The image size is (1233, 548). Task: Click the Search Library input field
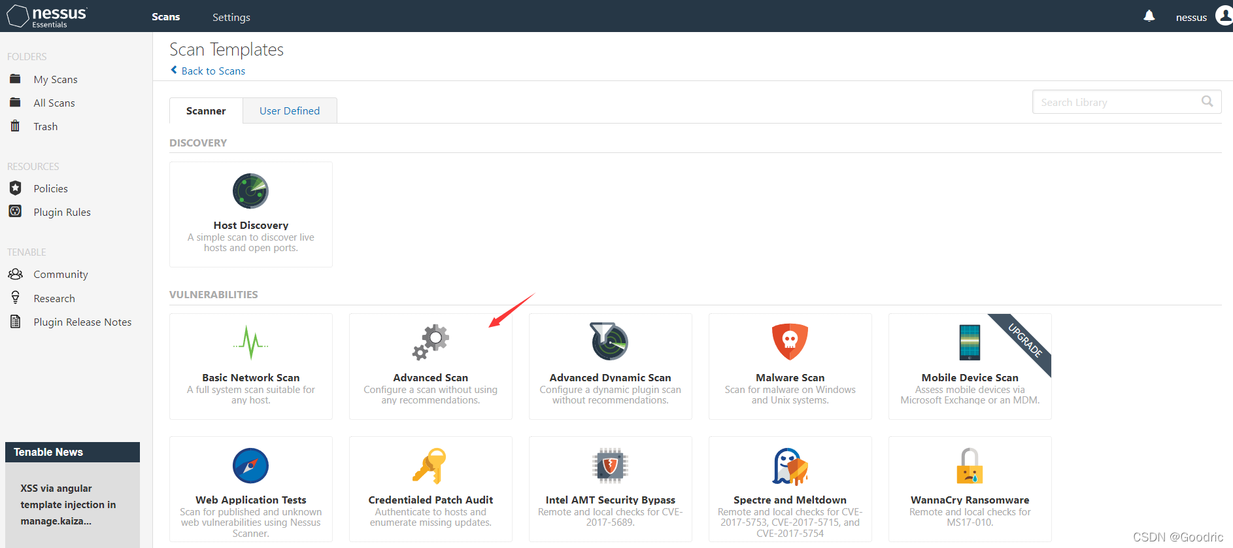click(x=1126, y=102)
